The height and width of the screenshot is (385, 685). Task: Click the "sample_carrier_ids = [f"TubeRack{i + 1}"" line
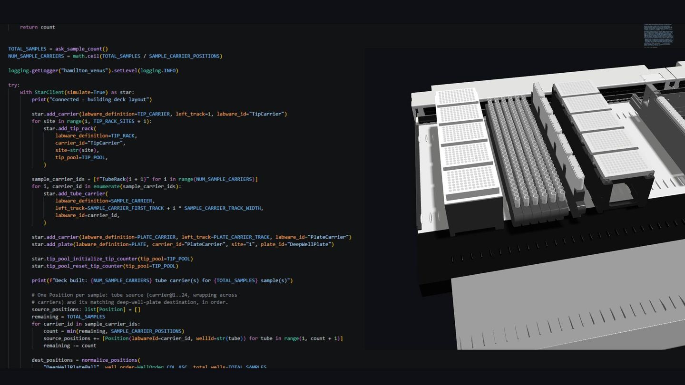point(145,179)
